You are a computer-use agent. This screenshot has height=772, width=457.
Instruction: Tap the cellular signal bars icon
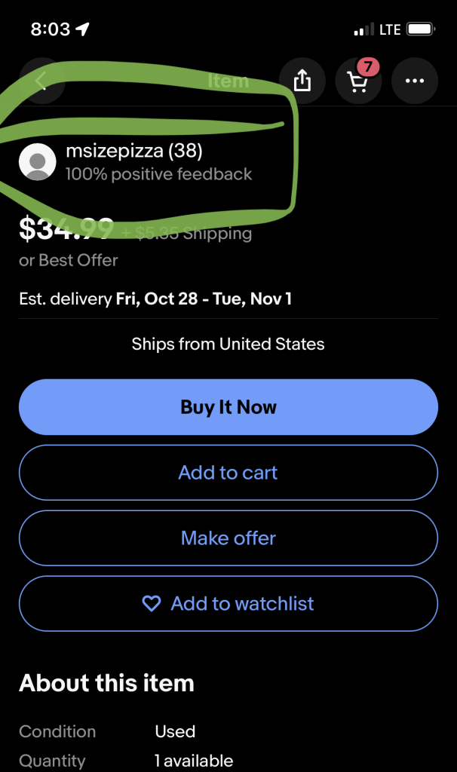point(363,30)
